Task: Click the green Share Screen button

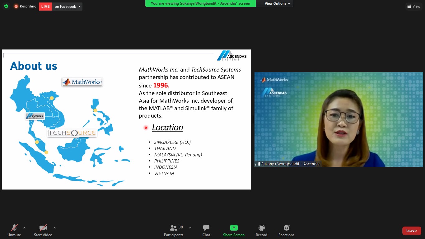Action: [x=234, y=231]
